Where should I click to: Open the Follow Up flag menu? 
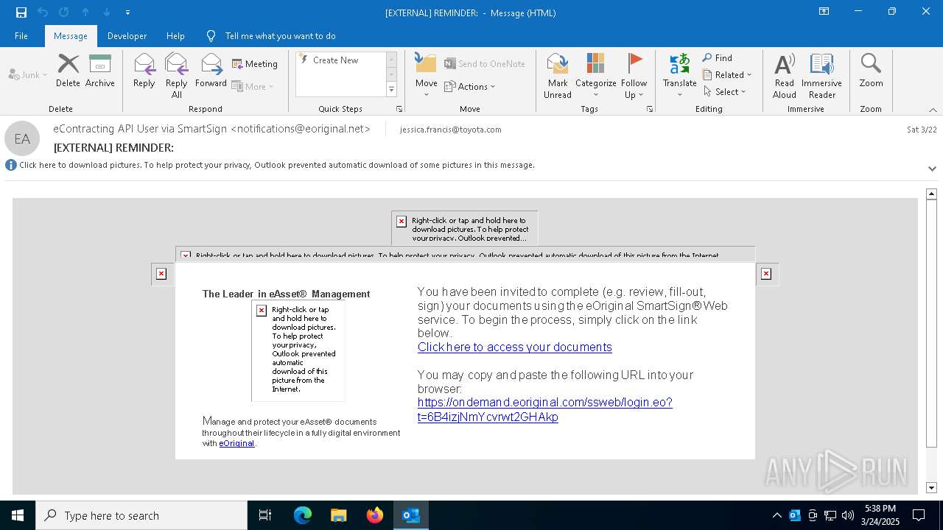[634, 75]
